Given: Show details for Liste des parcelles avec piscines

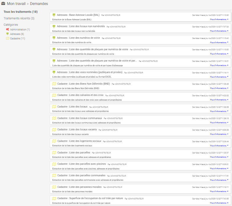Looking at the screenshot, I should pyautogui.click(x=219, y=168).
